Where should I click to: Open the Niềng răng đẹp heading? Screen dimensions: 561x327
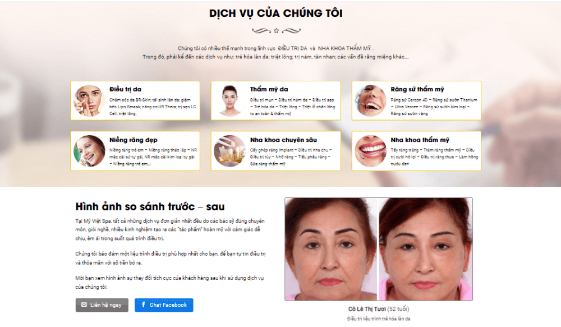click(134, 140)
